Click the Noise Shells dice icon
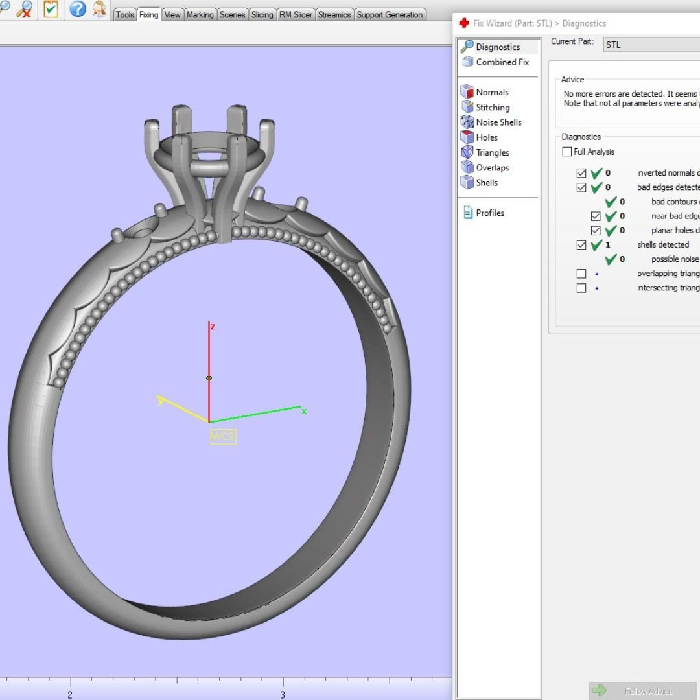700x700 pixels. point(467,122)
